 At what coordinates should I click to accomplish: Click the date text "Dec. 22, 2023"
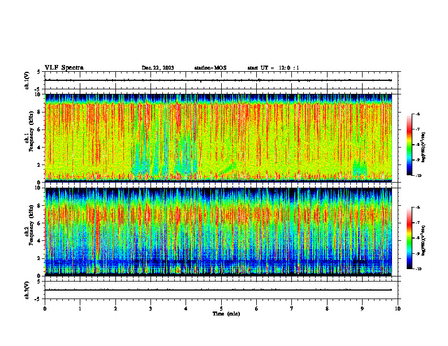pos(158,68)
